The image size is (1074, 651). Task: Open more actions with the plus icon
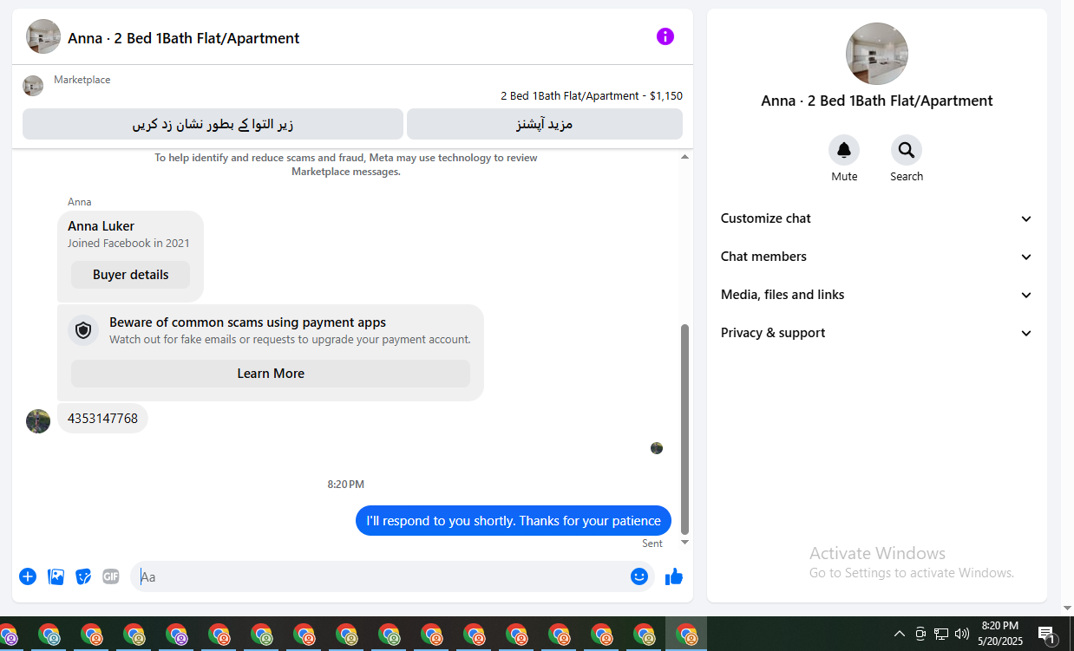[x=28, y=576]
